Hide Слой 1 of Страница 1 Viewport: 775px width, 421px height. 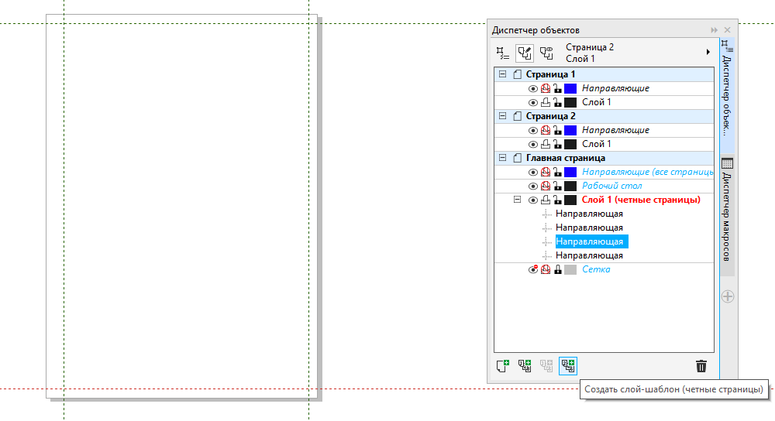[533, 103]
